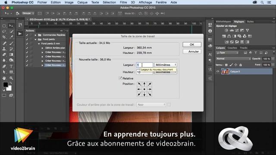Open the History panel icon
The height and width of the screenshot is (155, 276).
click(20, 25)
